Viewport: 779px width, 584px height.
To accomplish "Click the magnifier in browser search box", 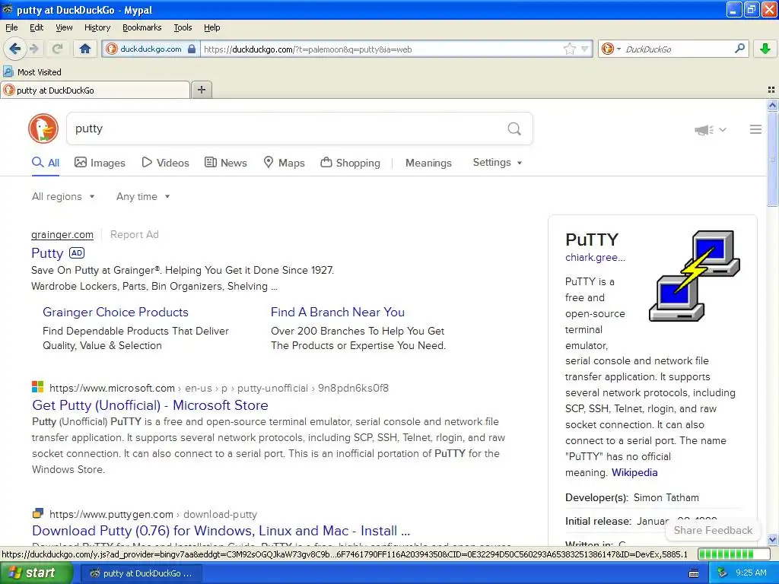I will coord(739,49).
